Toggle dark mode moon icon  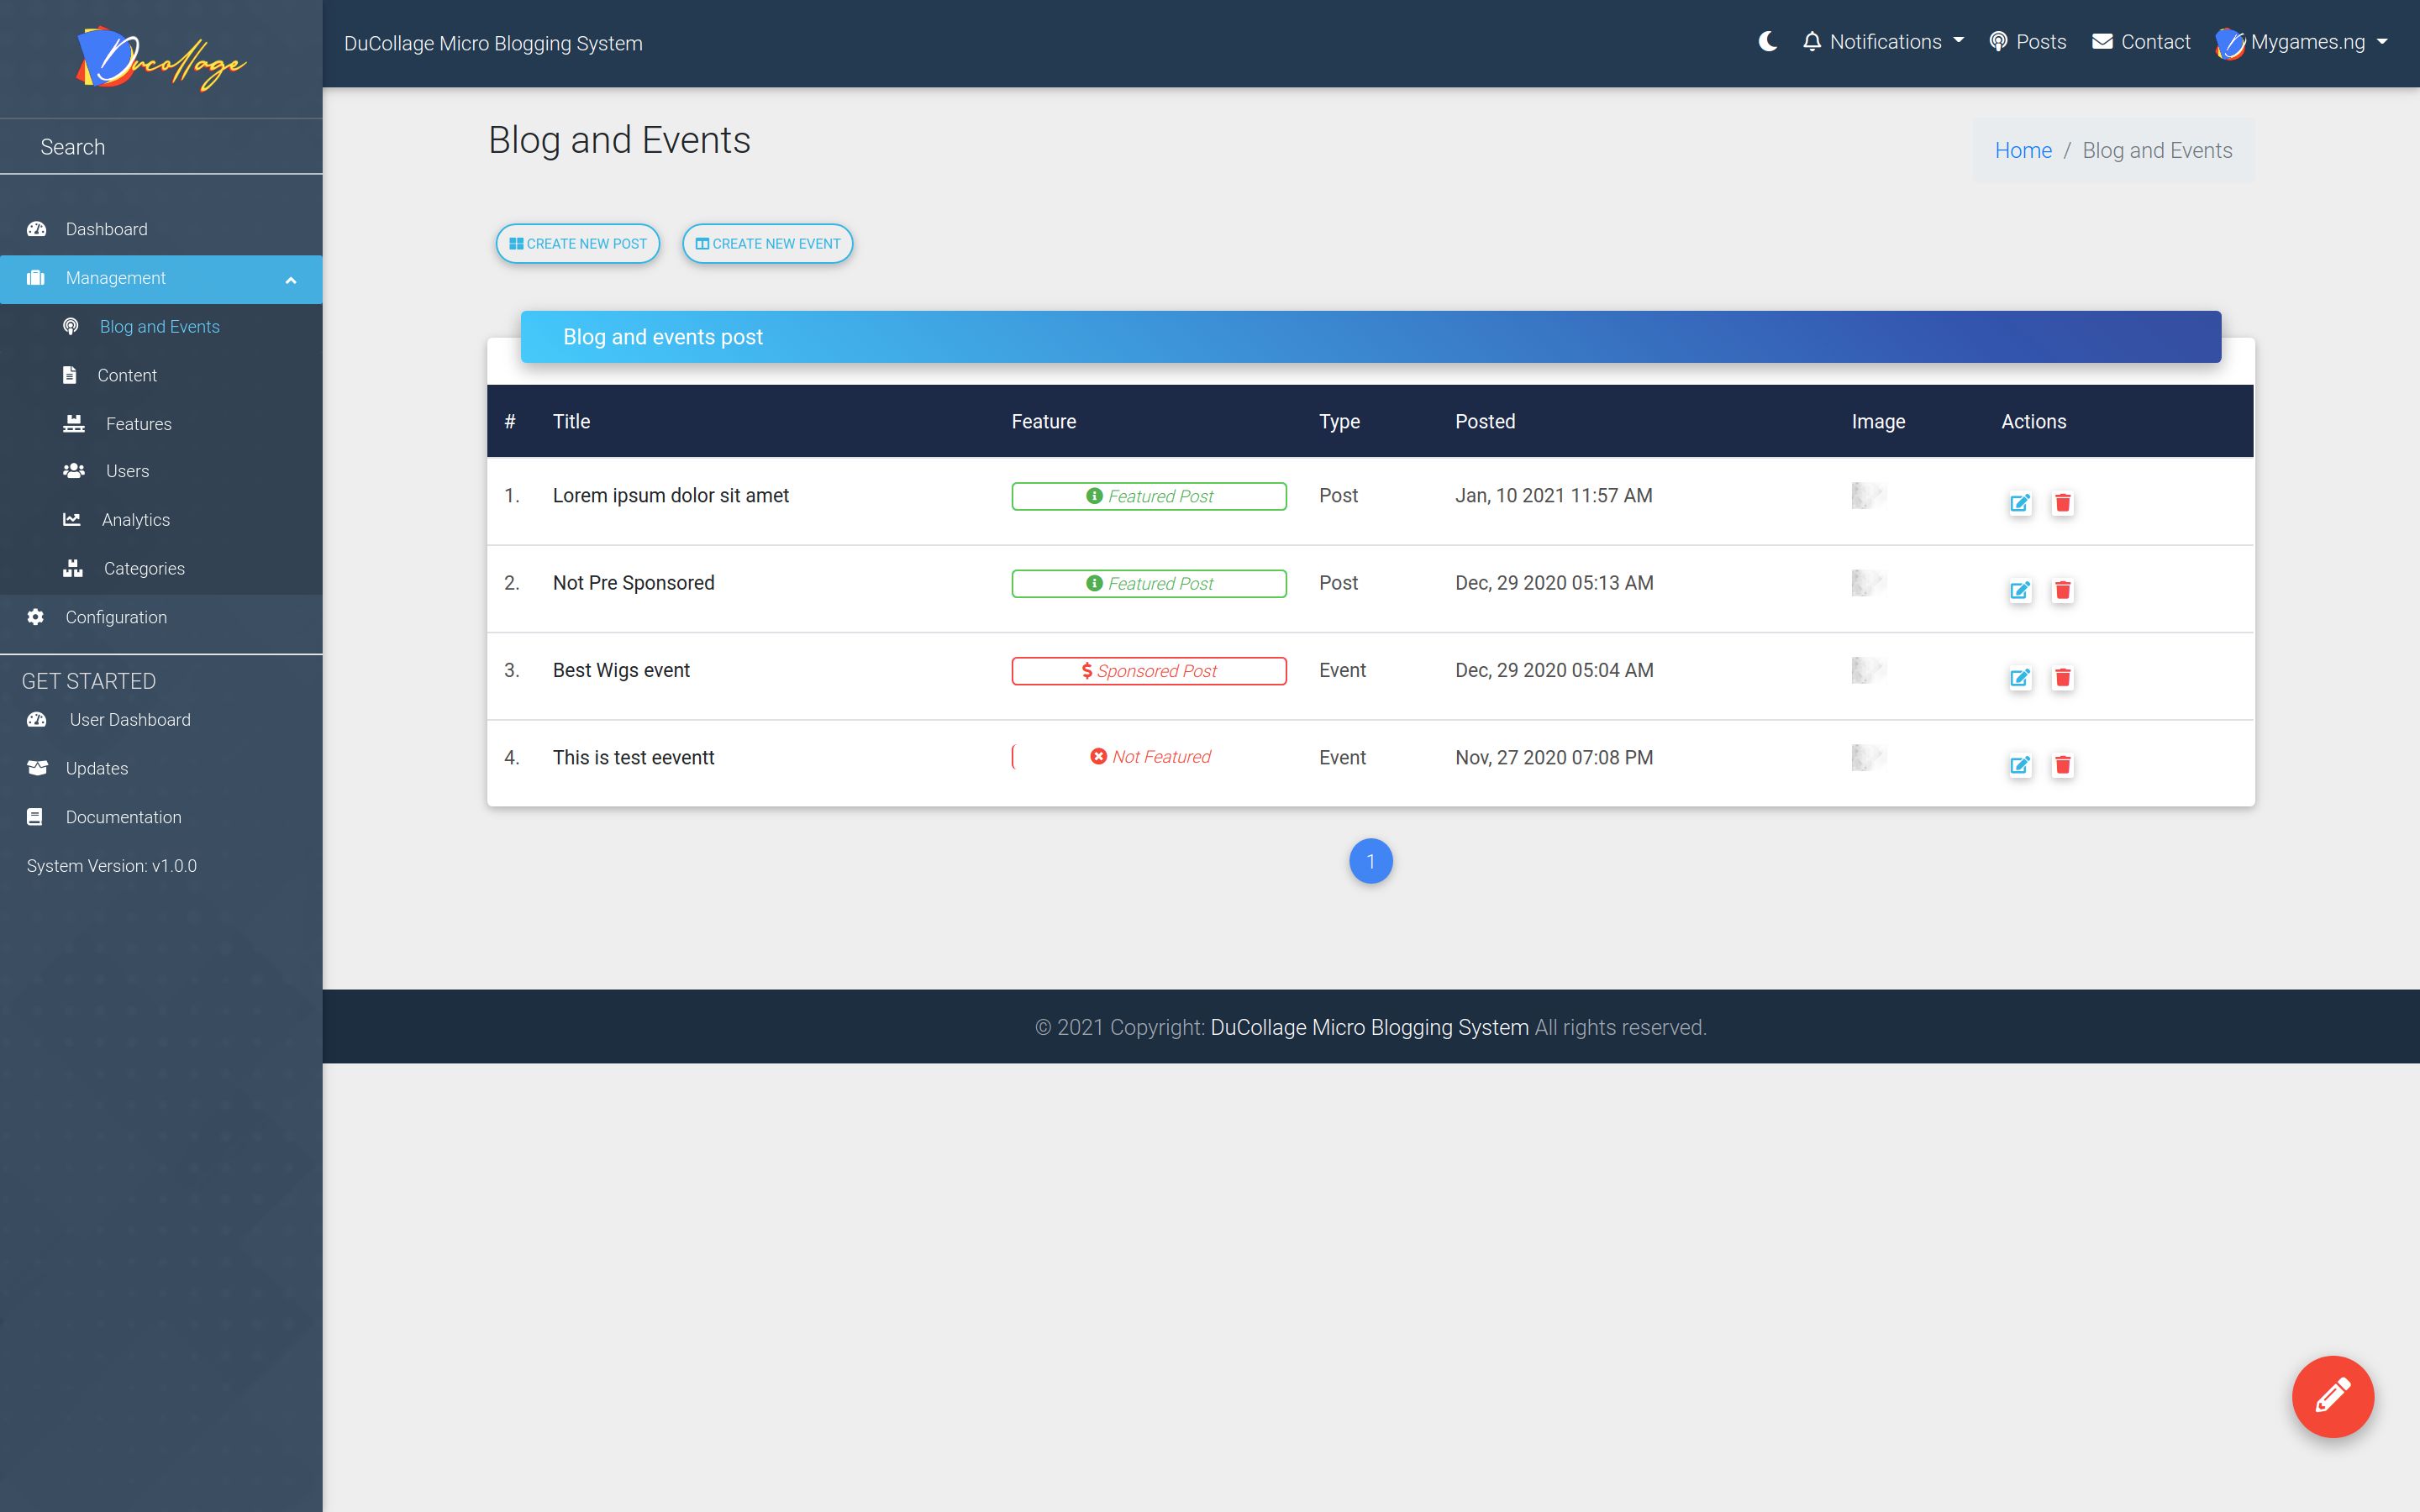coord(1767,42)
